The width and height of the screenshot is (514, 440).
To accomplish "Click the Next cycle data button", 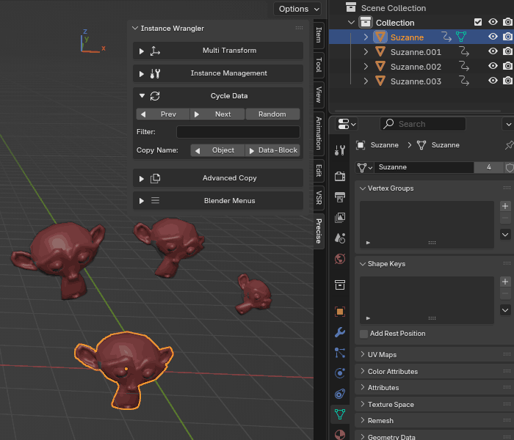I will tap(217, 114).
